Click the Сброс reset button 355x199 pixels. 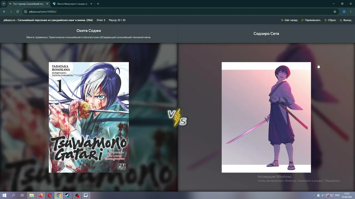click(330, 20)
